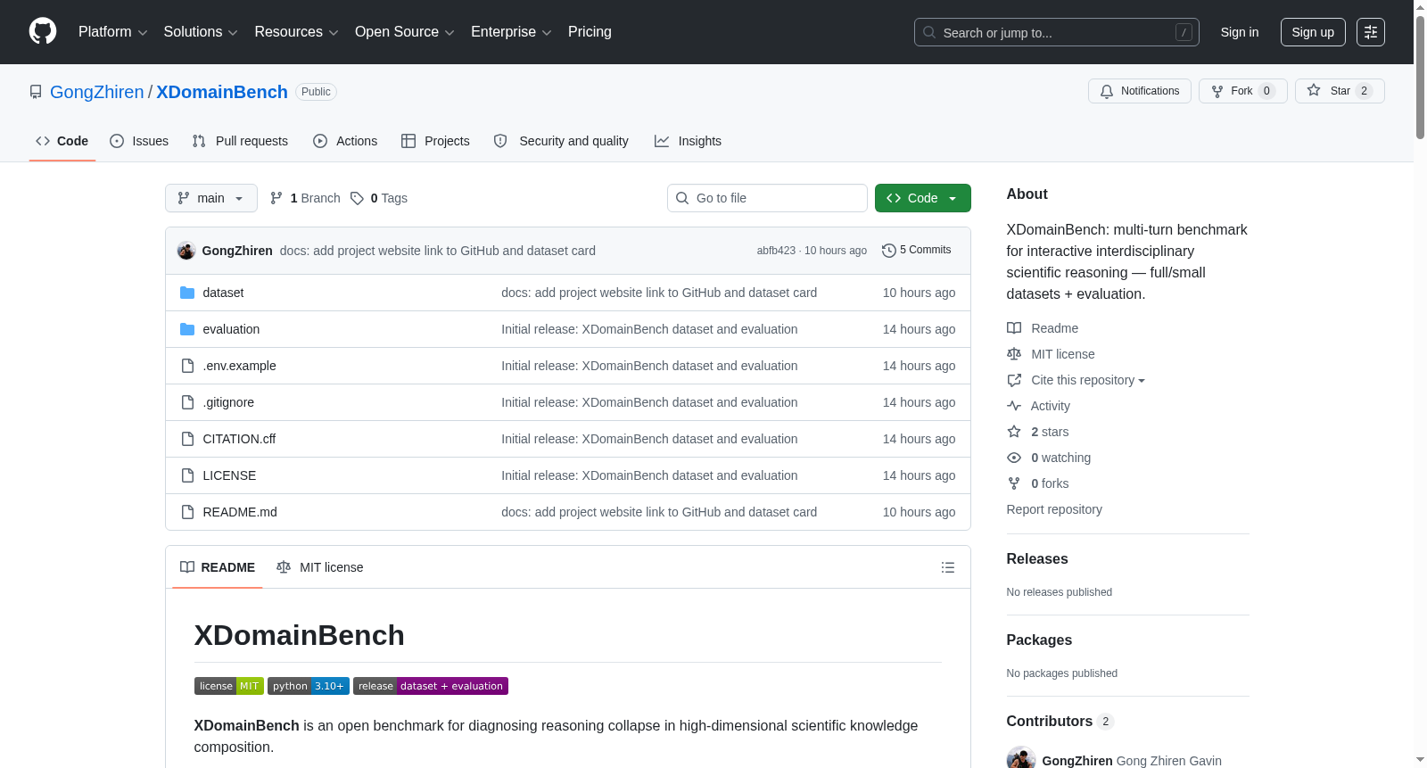The width and height of the screenshot is (1427, 768).
Task: Open the Insights tab
Action: coord(688,141)
